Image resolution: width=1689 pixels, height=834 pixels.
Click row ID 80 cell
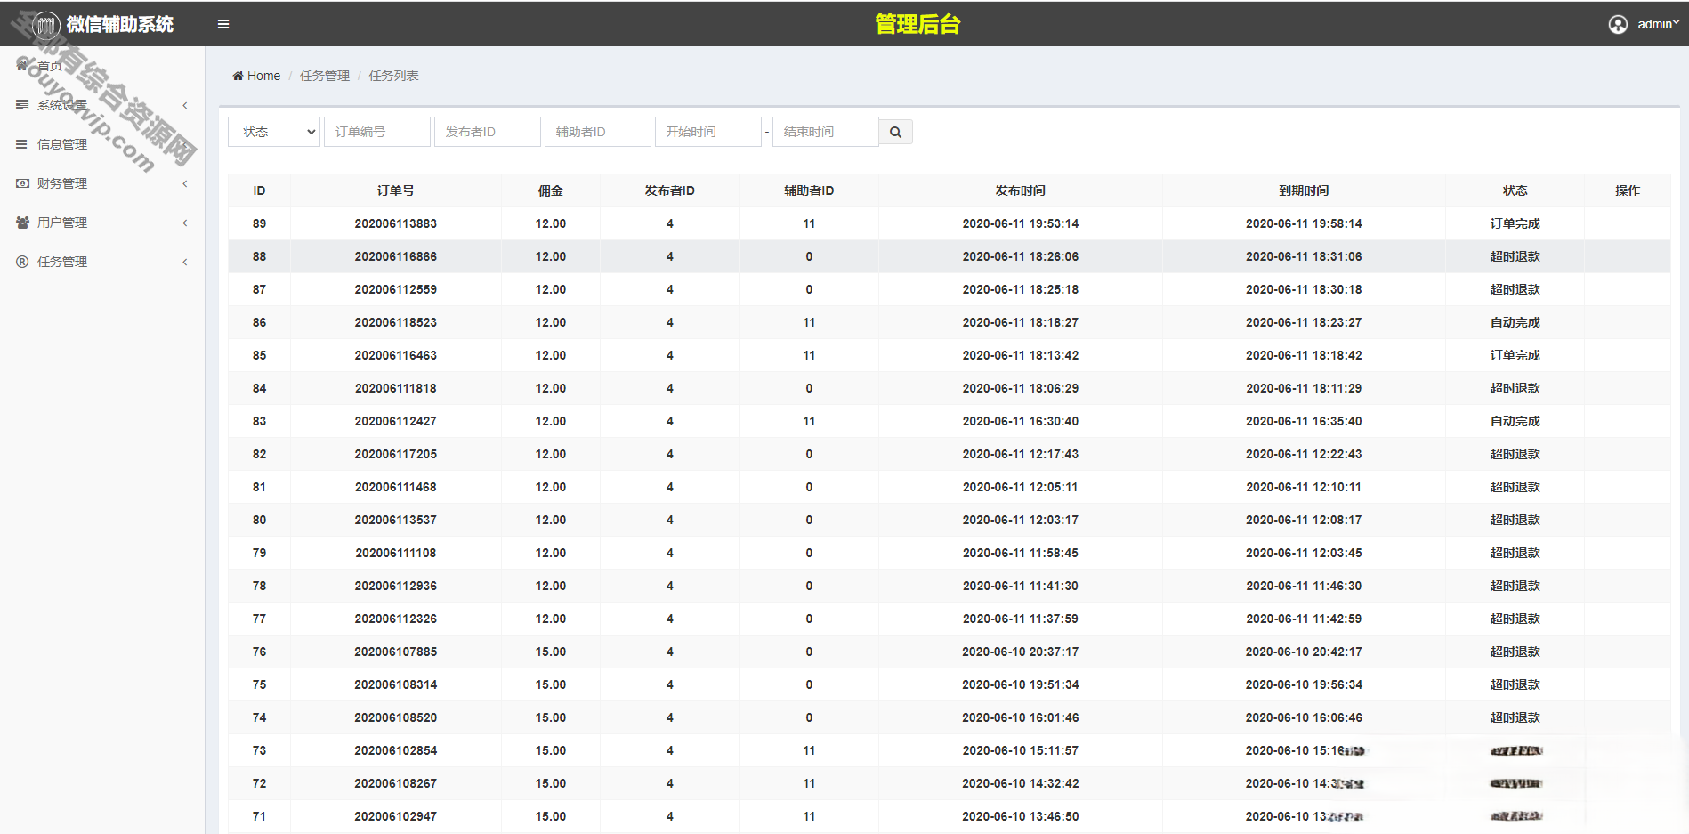pos(259,520)
